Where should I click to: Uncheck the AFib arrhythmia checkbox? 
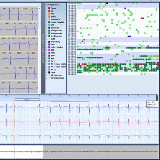[x=47, y=53]
